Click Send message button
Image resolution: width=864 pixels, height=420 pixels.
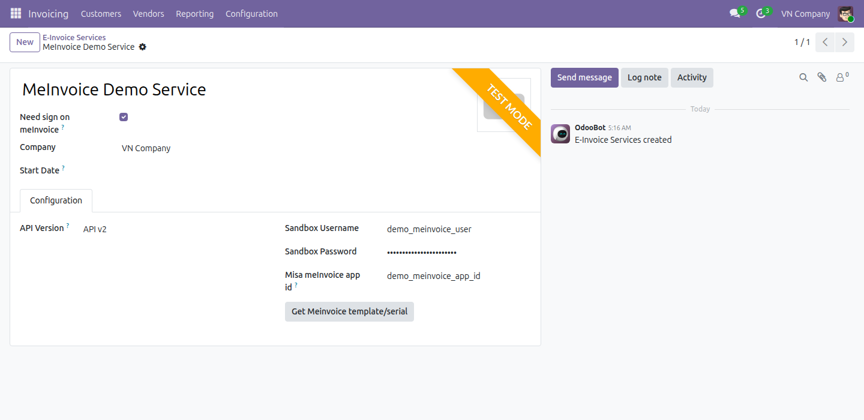pyautogui.click(x=584, y=77)
